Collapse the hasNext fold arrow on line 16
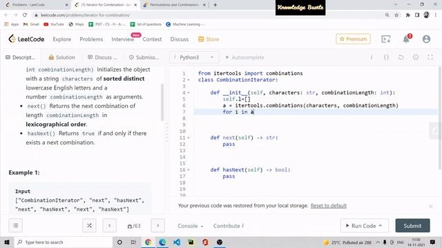This screenshot has width=442, height=248. (189, 170)
